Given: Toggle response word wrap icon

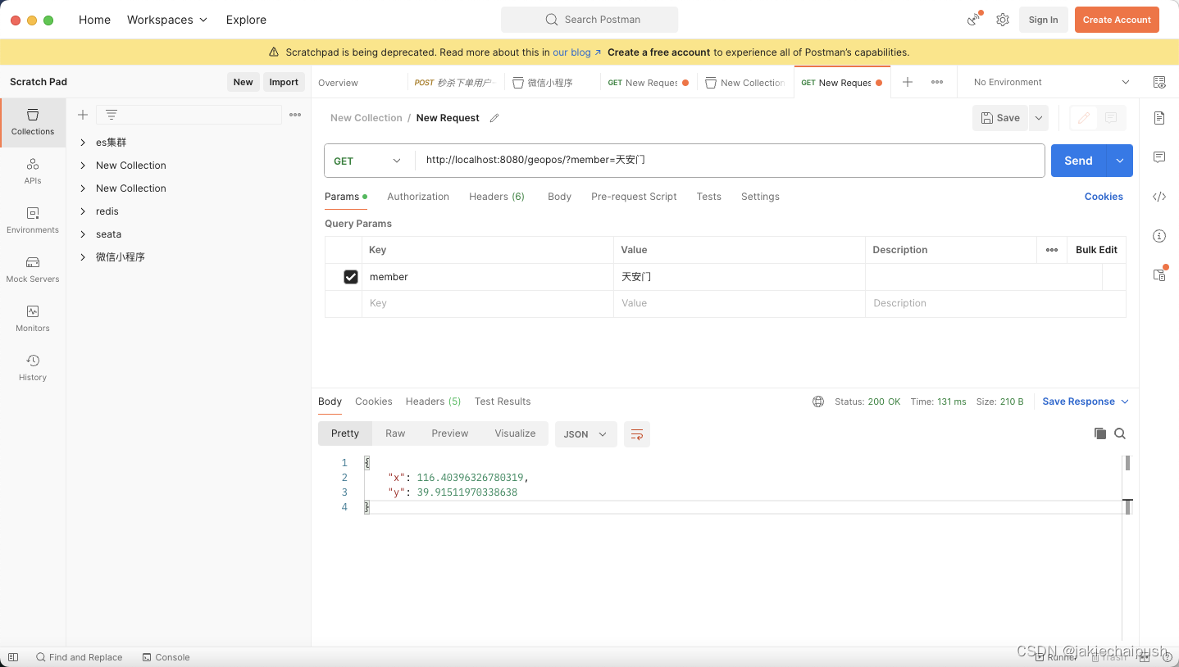Looking at the screenshot, I should [637, 434].
